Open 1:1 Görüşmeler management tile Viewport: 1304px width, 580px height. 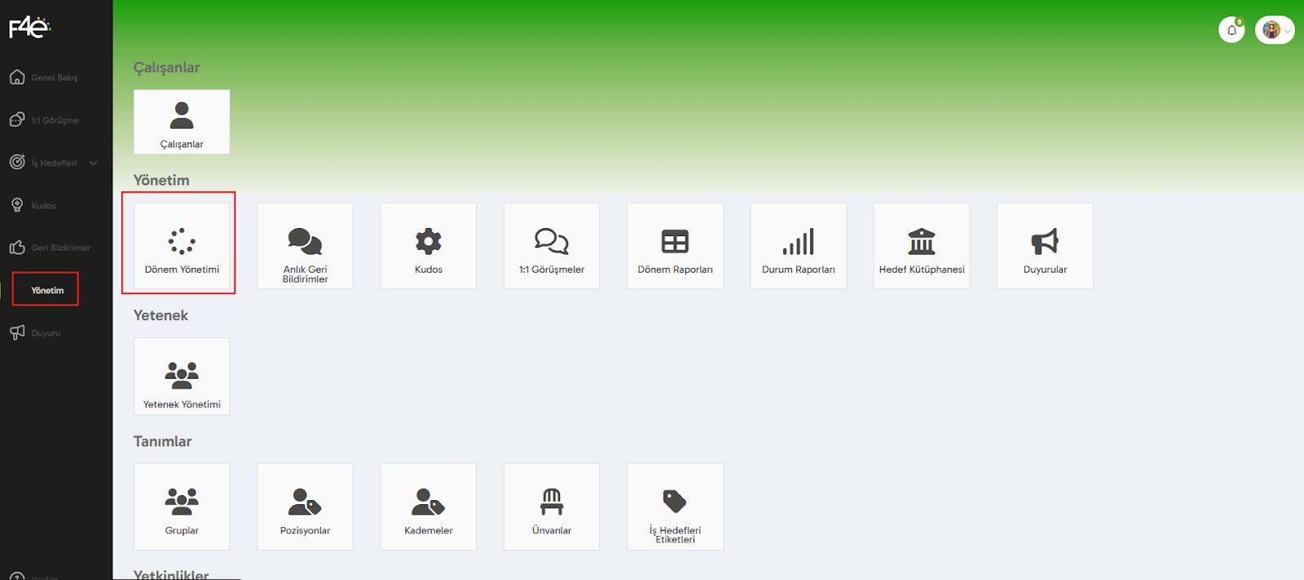(552, 246)
